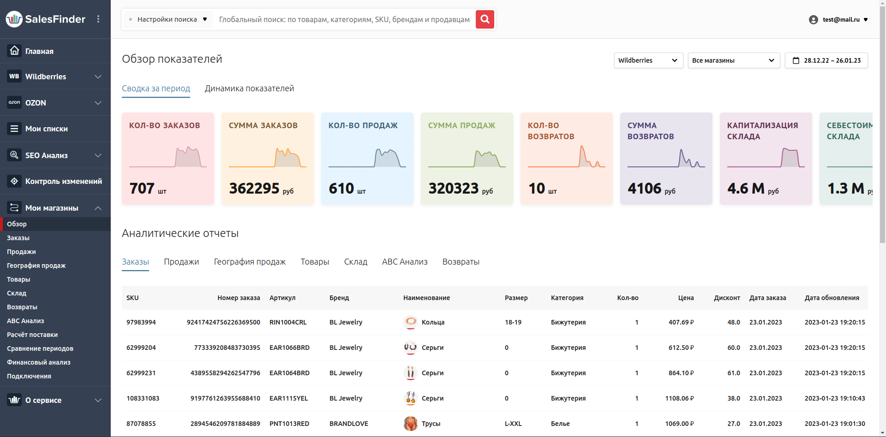The height and width of the screenshot is (437, 886).
Task: Switch to Динамика показателей tab
Action: point(249,89)
